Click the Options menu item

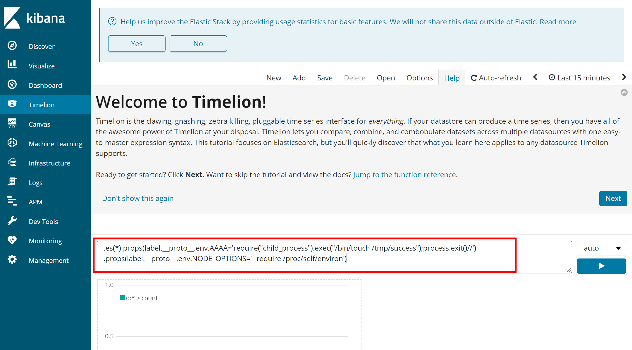click(x=419, y=78)
